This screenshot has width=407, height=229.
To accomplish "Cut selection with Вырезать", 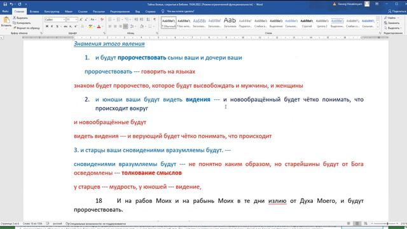I will [x=20, y=18].
